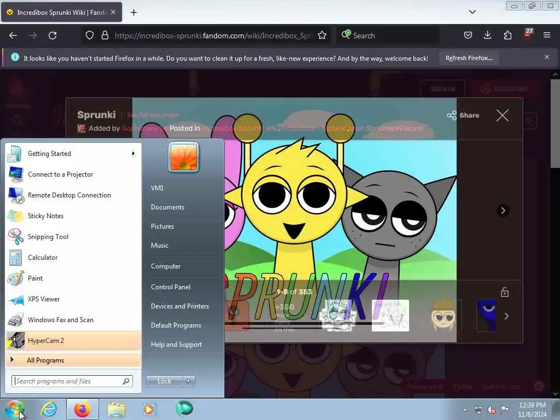Click the Firefox taskbar icon
560x420 pixels.
pos(83,409)
